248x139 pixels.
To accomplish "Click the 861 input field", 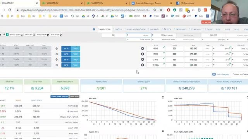I will coord(114,35).
